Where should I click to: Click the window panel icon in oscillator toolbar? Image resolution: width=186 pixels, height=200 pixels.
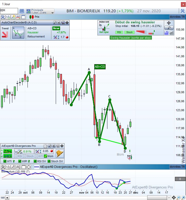23,167
